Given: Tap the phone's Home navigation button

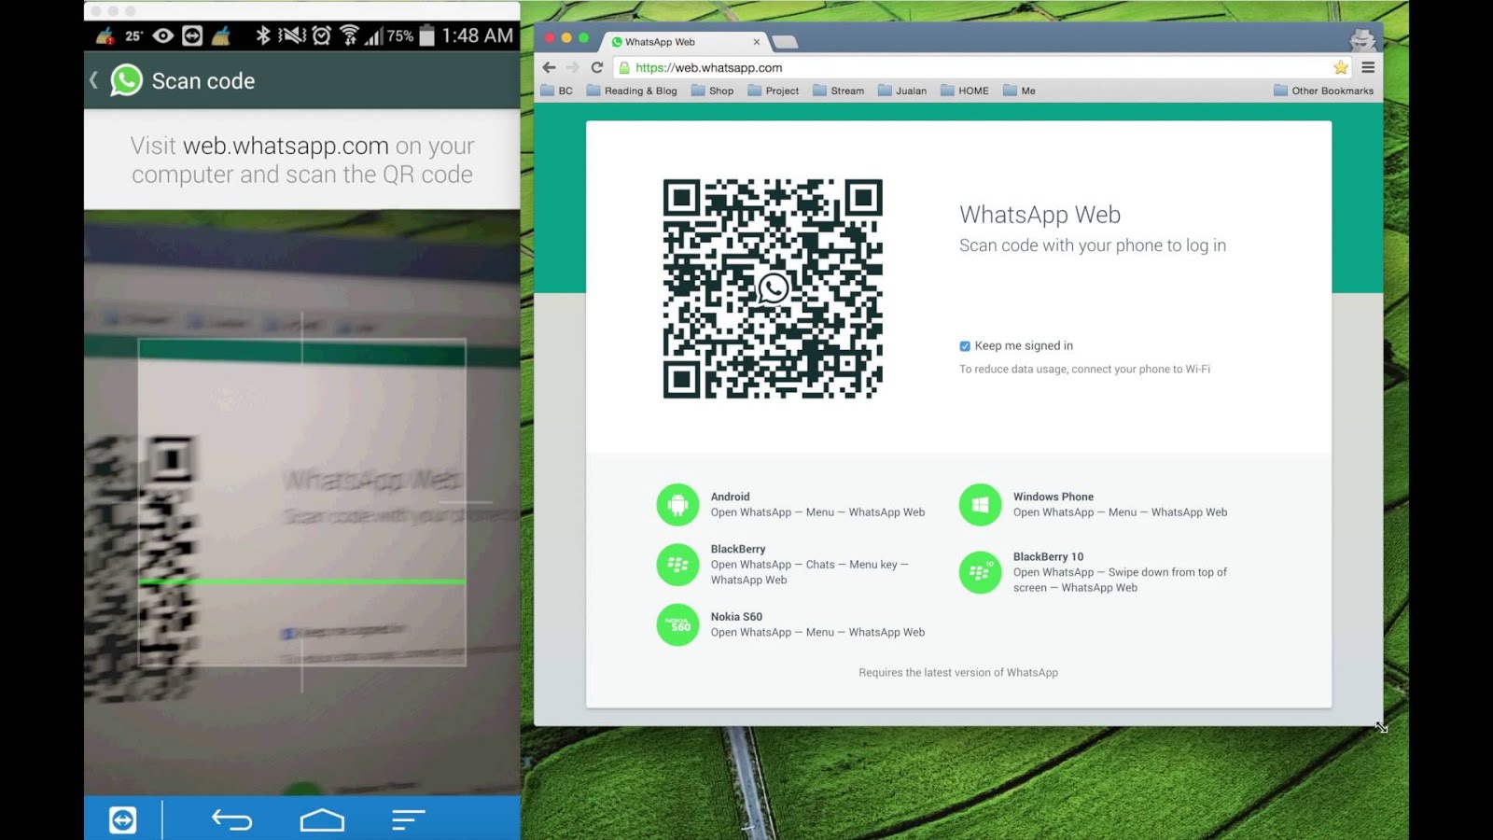Looking at the screenshot, I should [322, 819].
